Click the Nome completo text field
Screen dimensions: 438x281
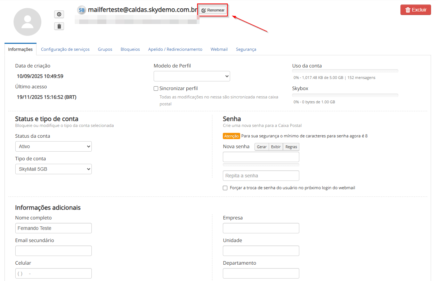(x=53, y=228)
